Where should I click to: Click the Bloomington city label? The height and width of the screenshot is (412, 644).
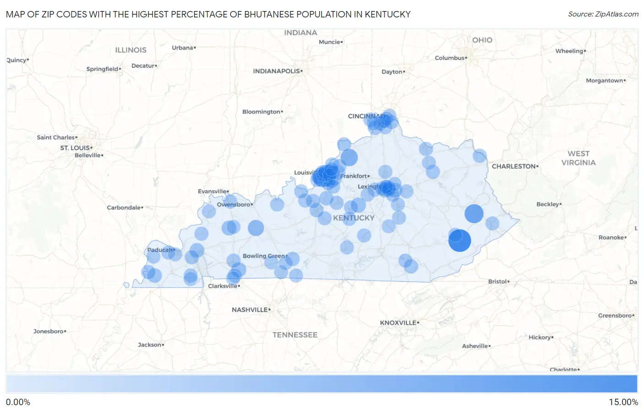tap(261, 112)
